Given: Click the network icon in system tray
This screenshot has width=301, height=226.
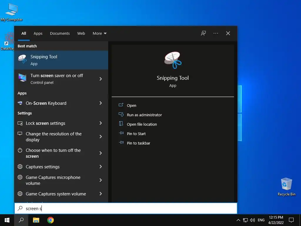Looking at the screenshot, I should pyautogui.click(x=245, y=220).
